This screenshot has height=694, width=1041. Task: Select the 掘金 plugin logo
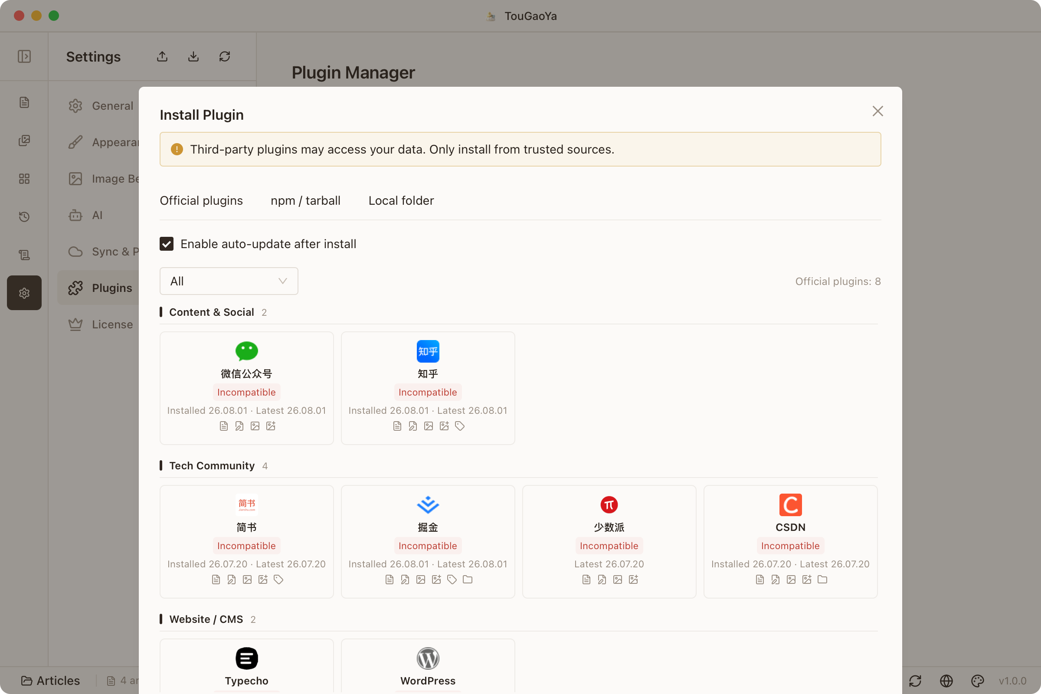[428, 504]
